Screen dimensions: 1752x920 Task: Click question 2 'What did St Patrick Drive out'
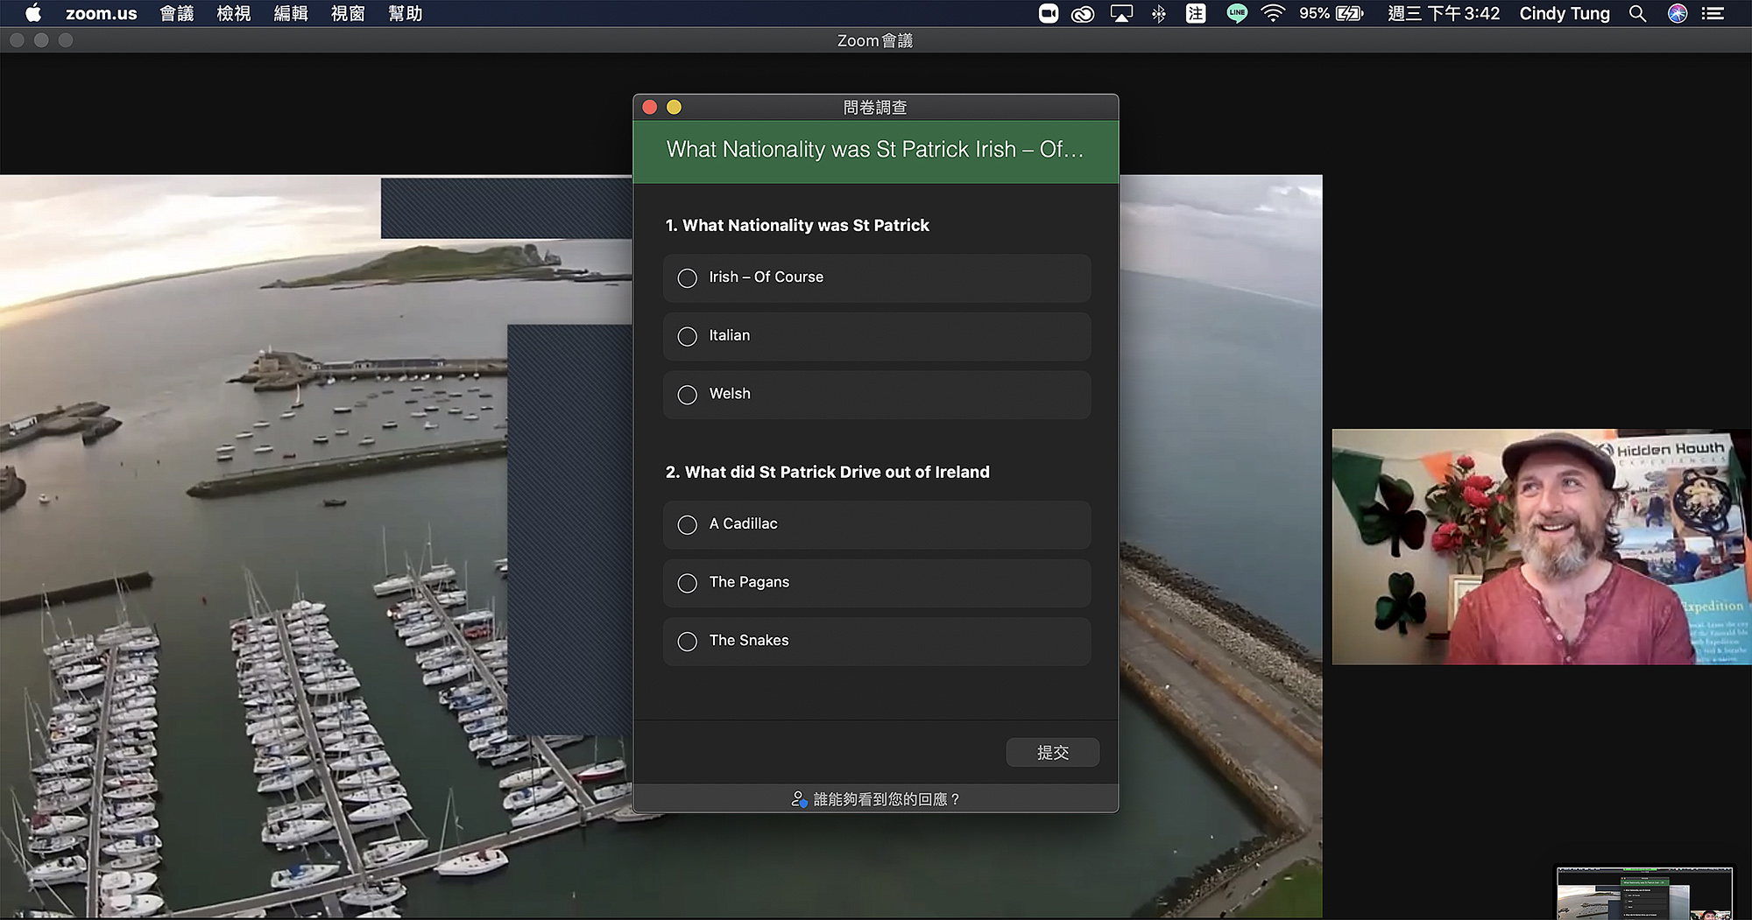(x=827, y=473)
